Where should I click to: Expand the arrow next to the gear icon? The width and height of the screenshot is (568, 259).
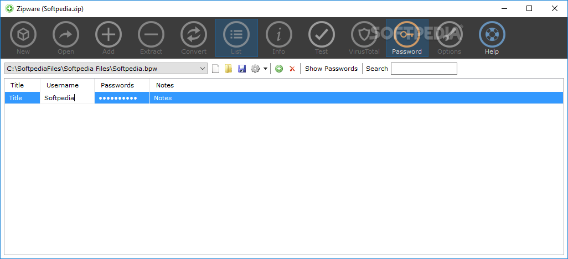[x=265, y=69]
